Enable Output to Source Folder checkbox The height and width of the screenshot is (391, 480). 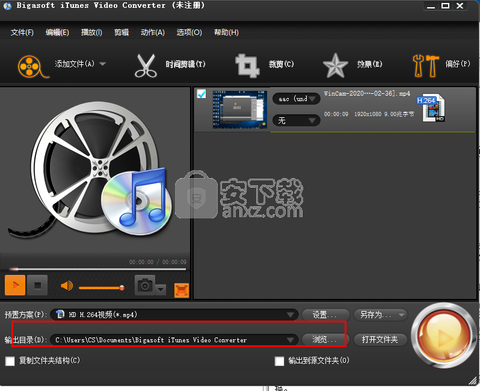[x=279, y=361]
